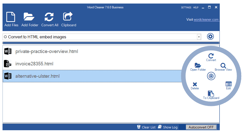
Task: Minimize the Word Cleaner window
Action: (x=203, y=7)
